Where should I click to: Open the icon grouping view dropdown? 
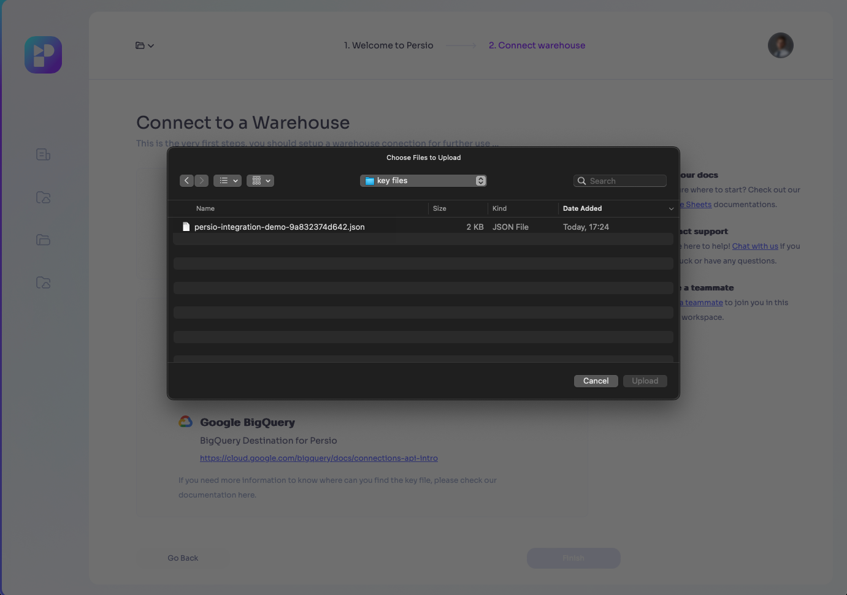coord(260,181)
